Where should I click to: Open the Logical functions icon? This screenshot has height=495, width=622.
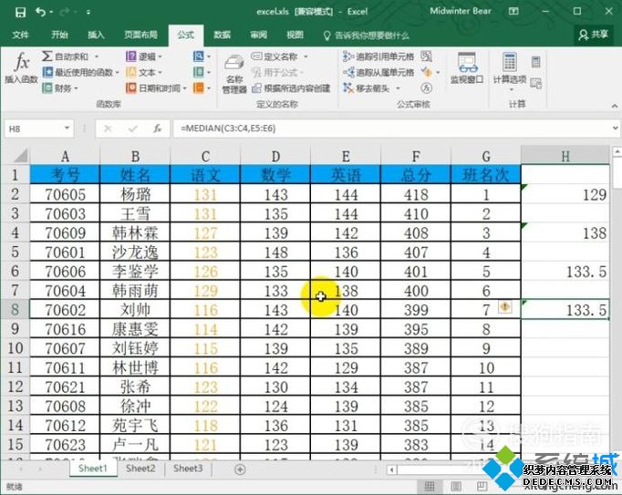click(x=131, y=57)
